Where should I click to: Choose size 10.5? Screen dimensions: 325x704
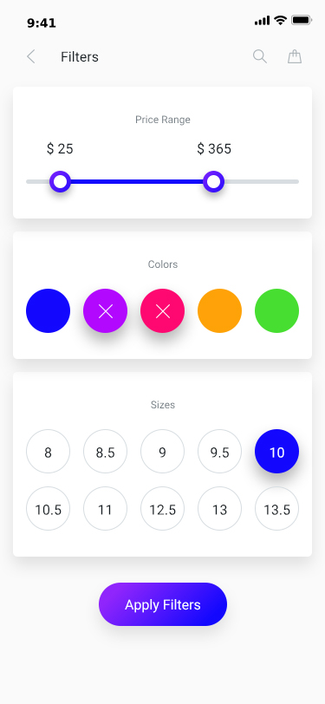[x=48, y=509]
